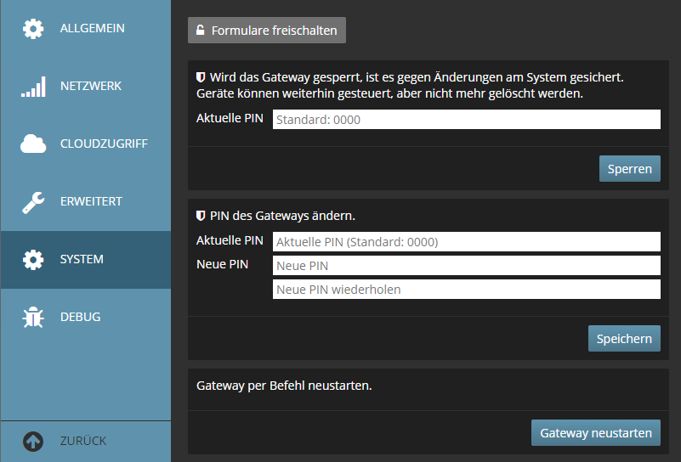The image size is (681, 462).
Task: Click the Gateway neustarten button
Action: [x=595, y=433]
